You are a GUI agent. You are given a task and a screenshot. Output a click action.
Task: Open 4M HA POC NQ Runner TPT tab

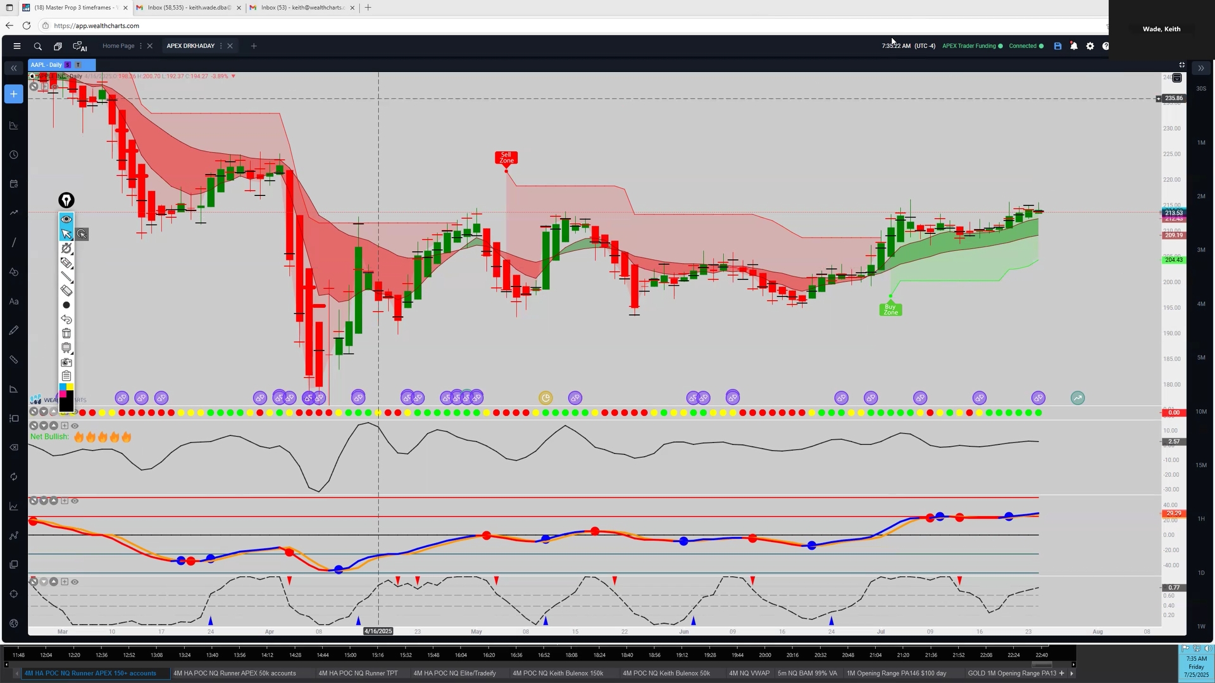[x=358, y=673]
